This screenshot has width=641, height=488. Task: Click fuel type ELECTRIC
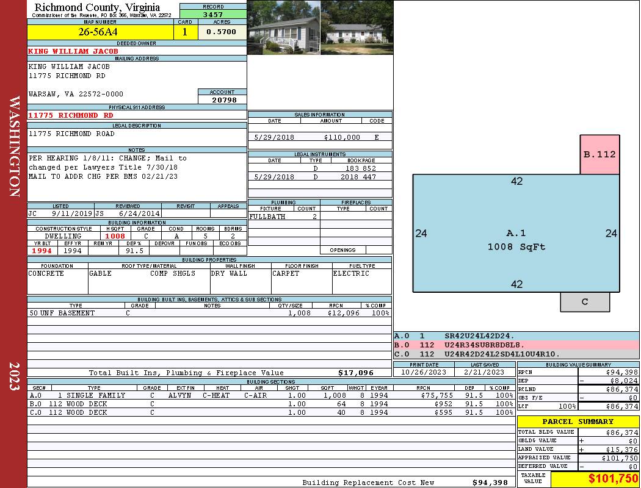351,273
